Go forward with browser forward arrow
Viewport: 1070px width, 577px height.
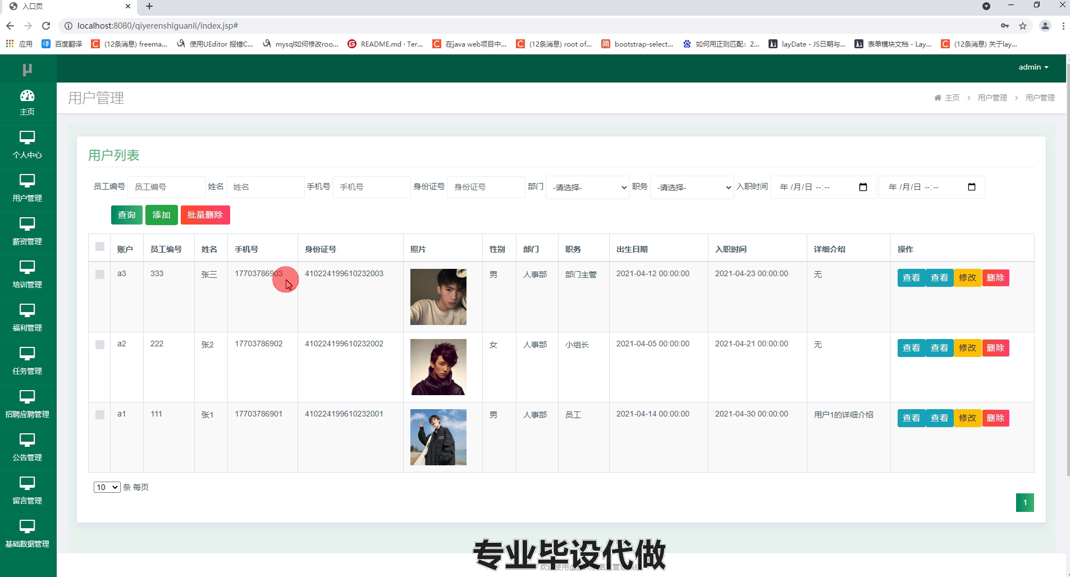28,26
